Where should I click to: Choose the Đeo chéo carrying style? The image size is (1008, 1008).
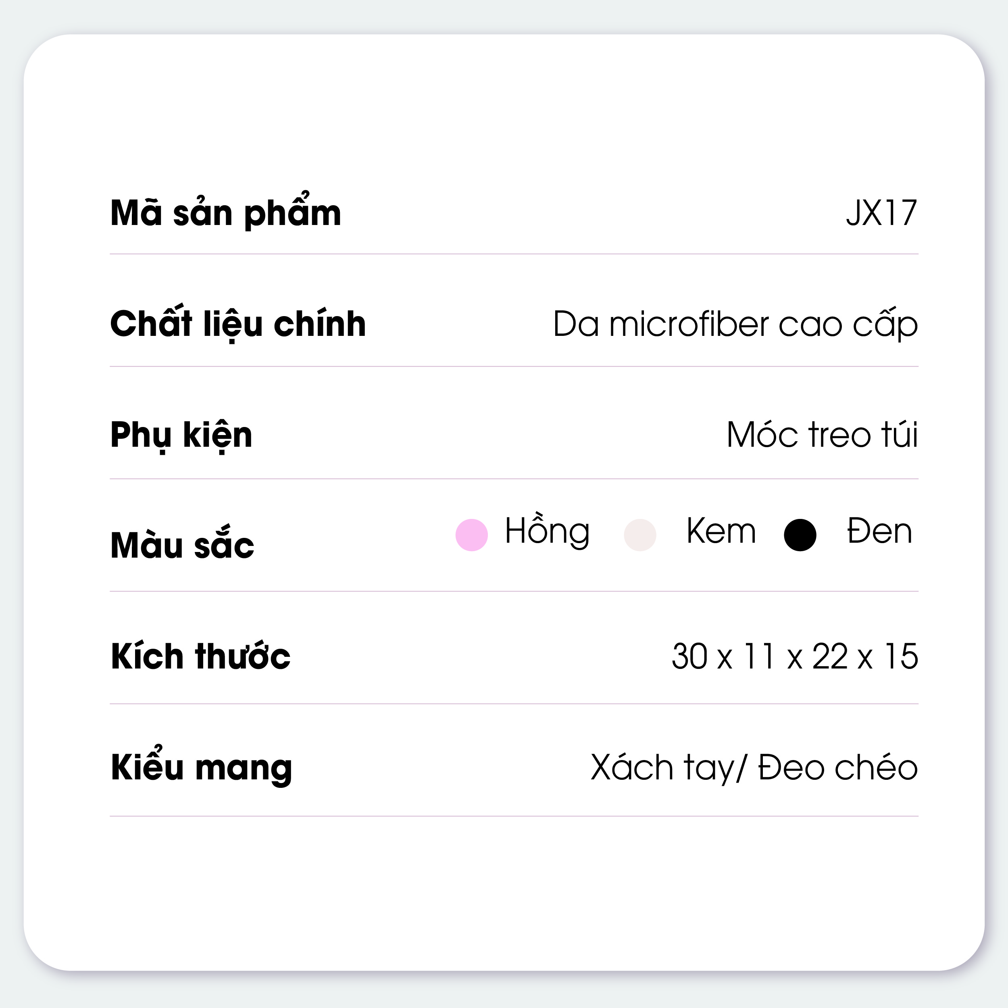point(838,767)
